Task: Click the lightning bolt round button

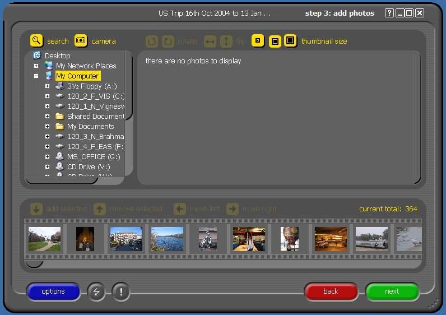Action: 96,291
